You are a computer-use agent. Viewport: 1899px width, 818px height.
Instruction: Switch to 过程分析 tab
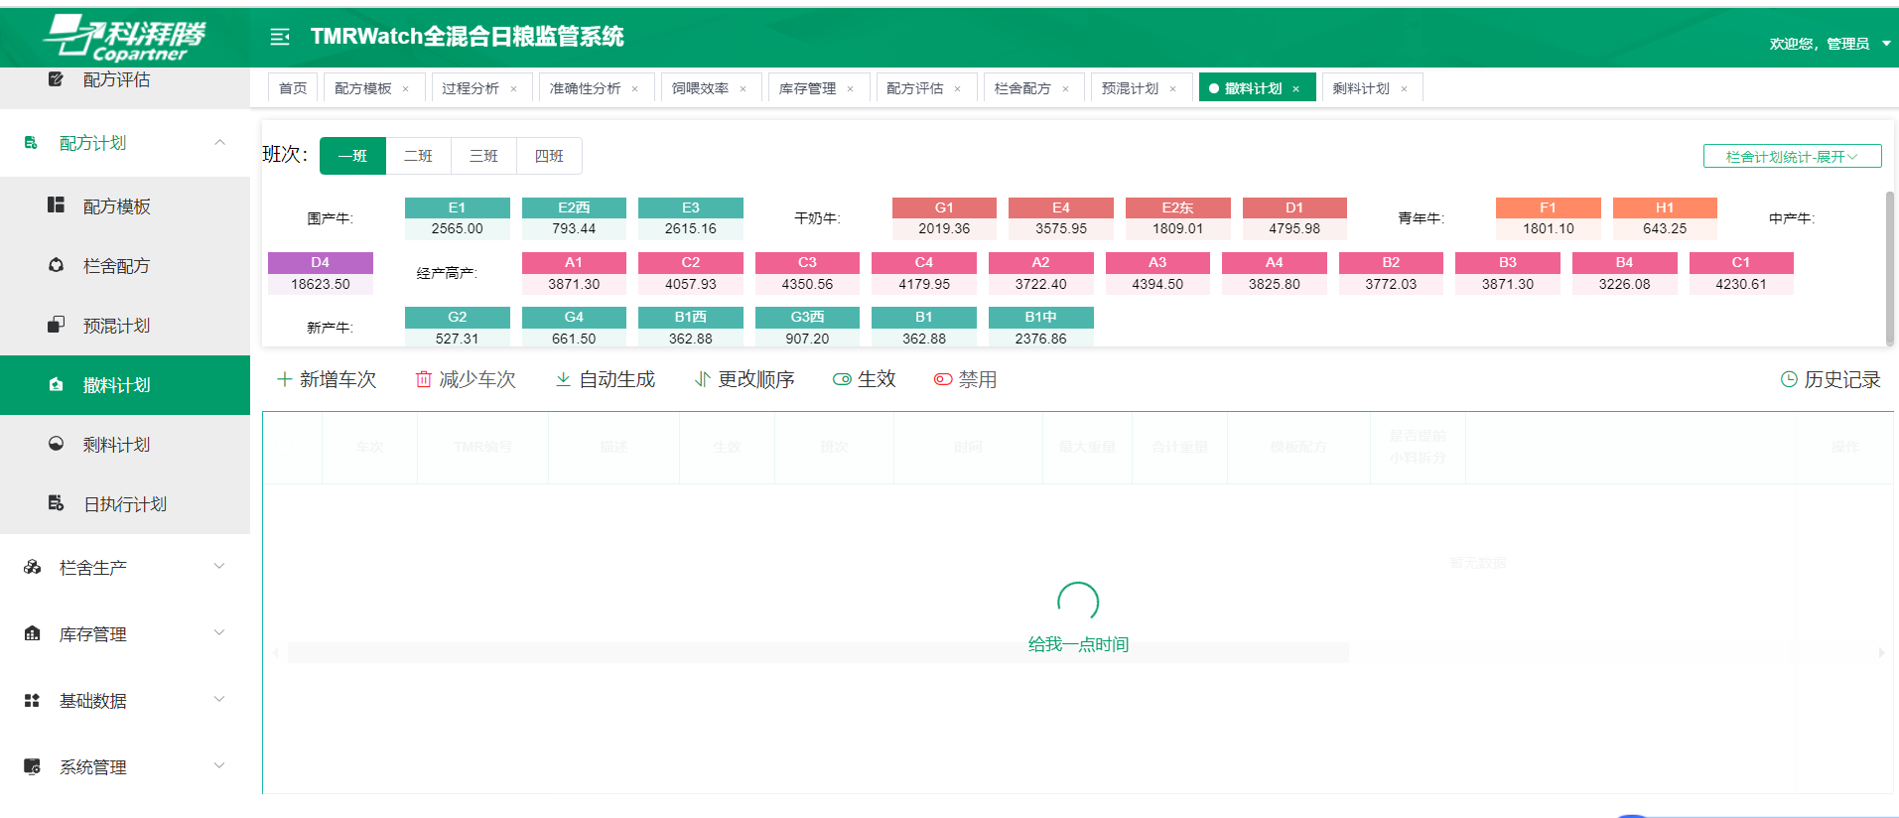click(x=471, y=88)
